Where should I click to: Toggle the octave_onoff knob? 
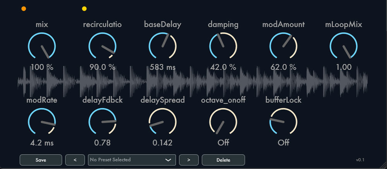(223, 122)
